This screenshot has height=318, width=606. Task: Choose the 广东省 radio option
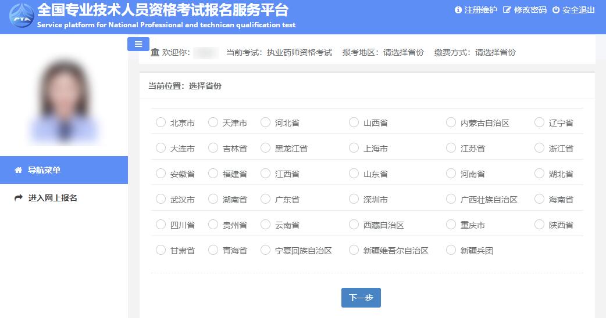[266, 199]
